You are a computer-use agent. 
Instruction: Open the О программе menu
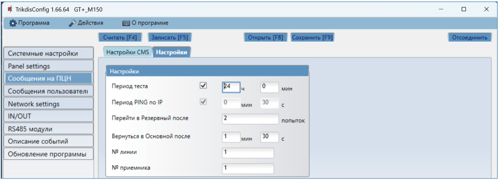click(x=145, y=23)
